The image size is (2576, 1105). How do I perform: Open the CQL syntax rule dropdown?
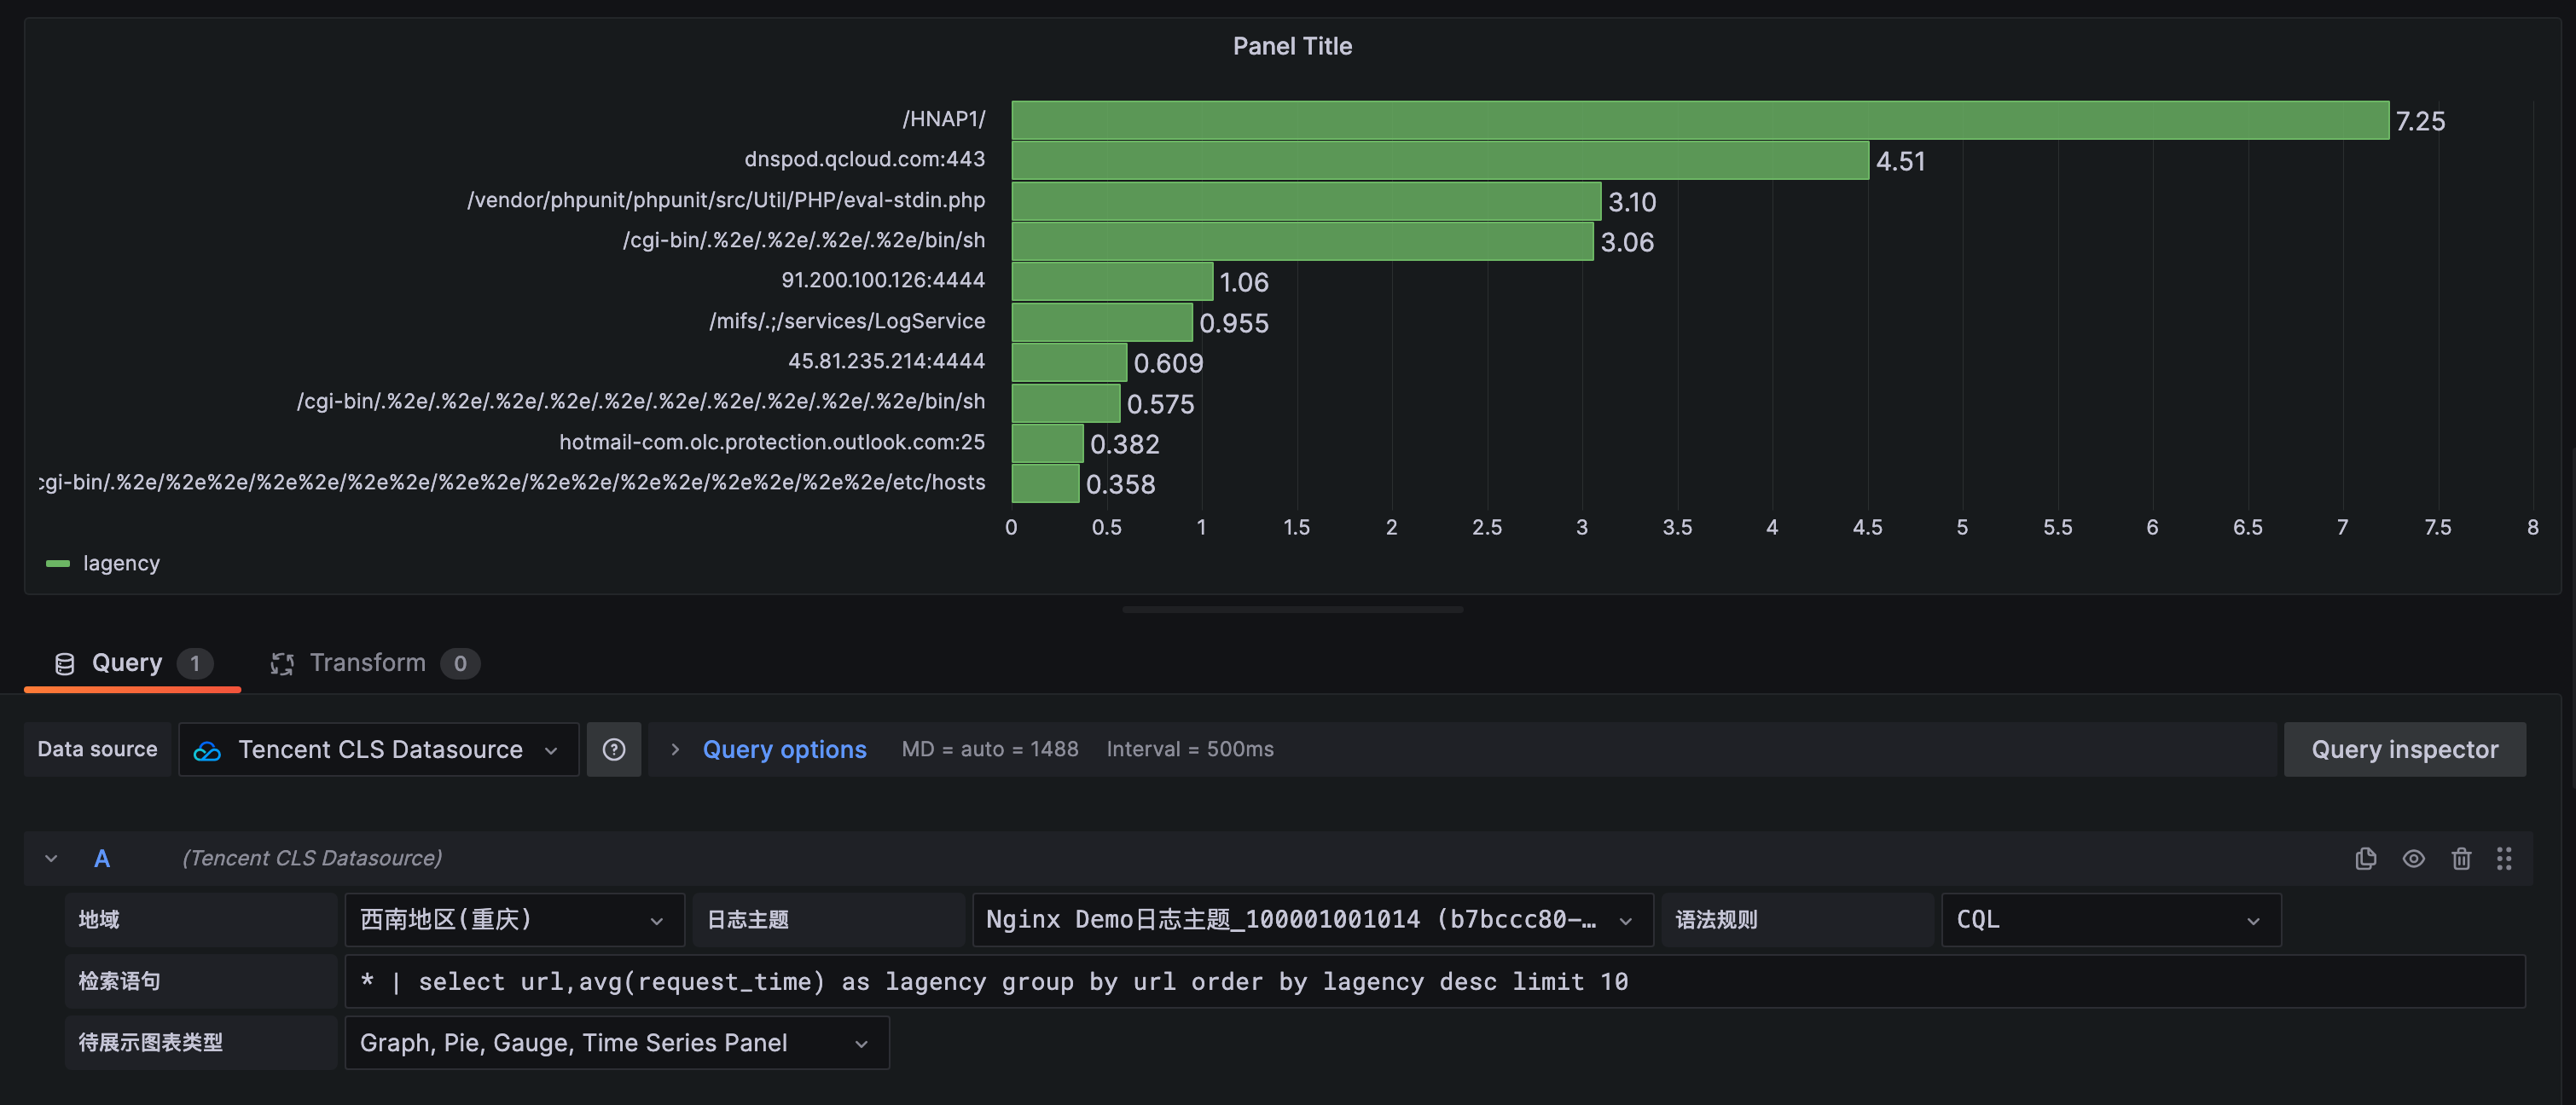(x=2109, y=919)
